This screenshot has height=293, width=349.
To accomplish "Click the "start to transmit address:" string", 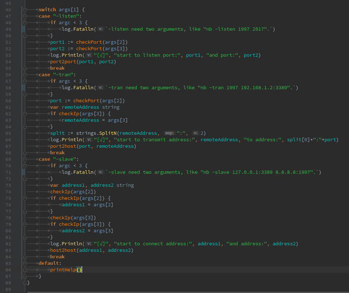I will (x=154, y=140).
